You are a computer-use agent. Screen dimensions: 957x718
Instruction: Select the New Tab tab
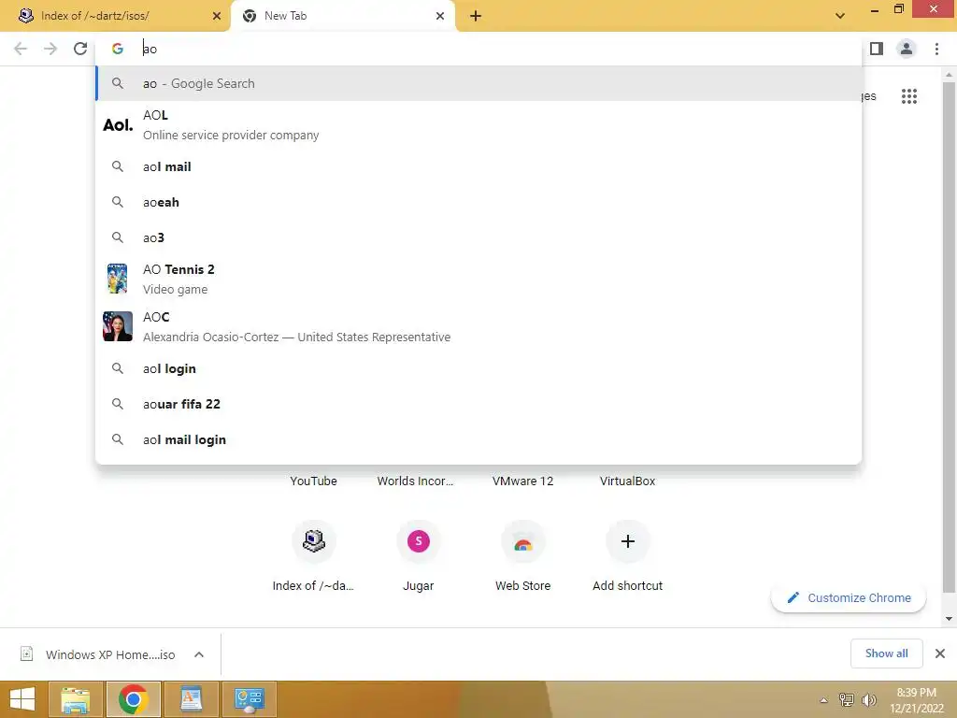tap(342, 16)
